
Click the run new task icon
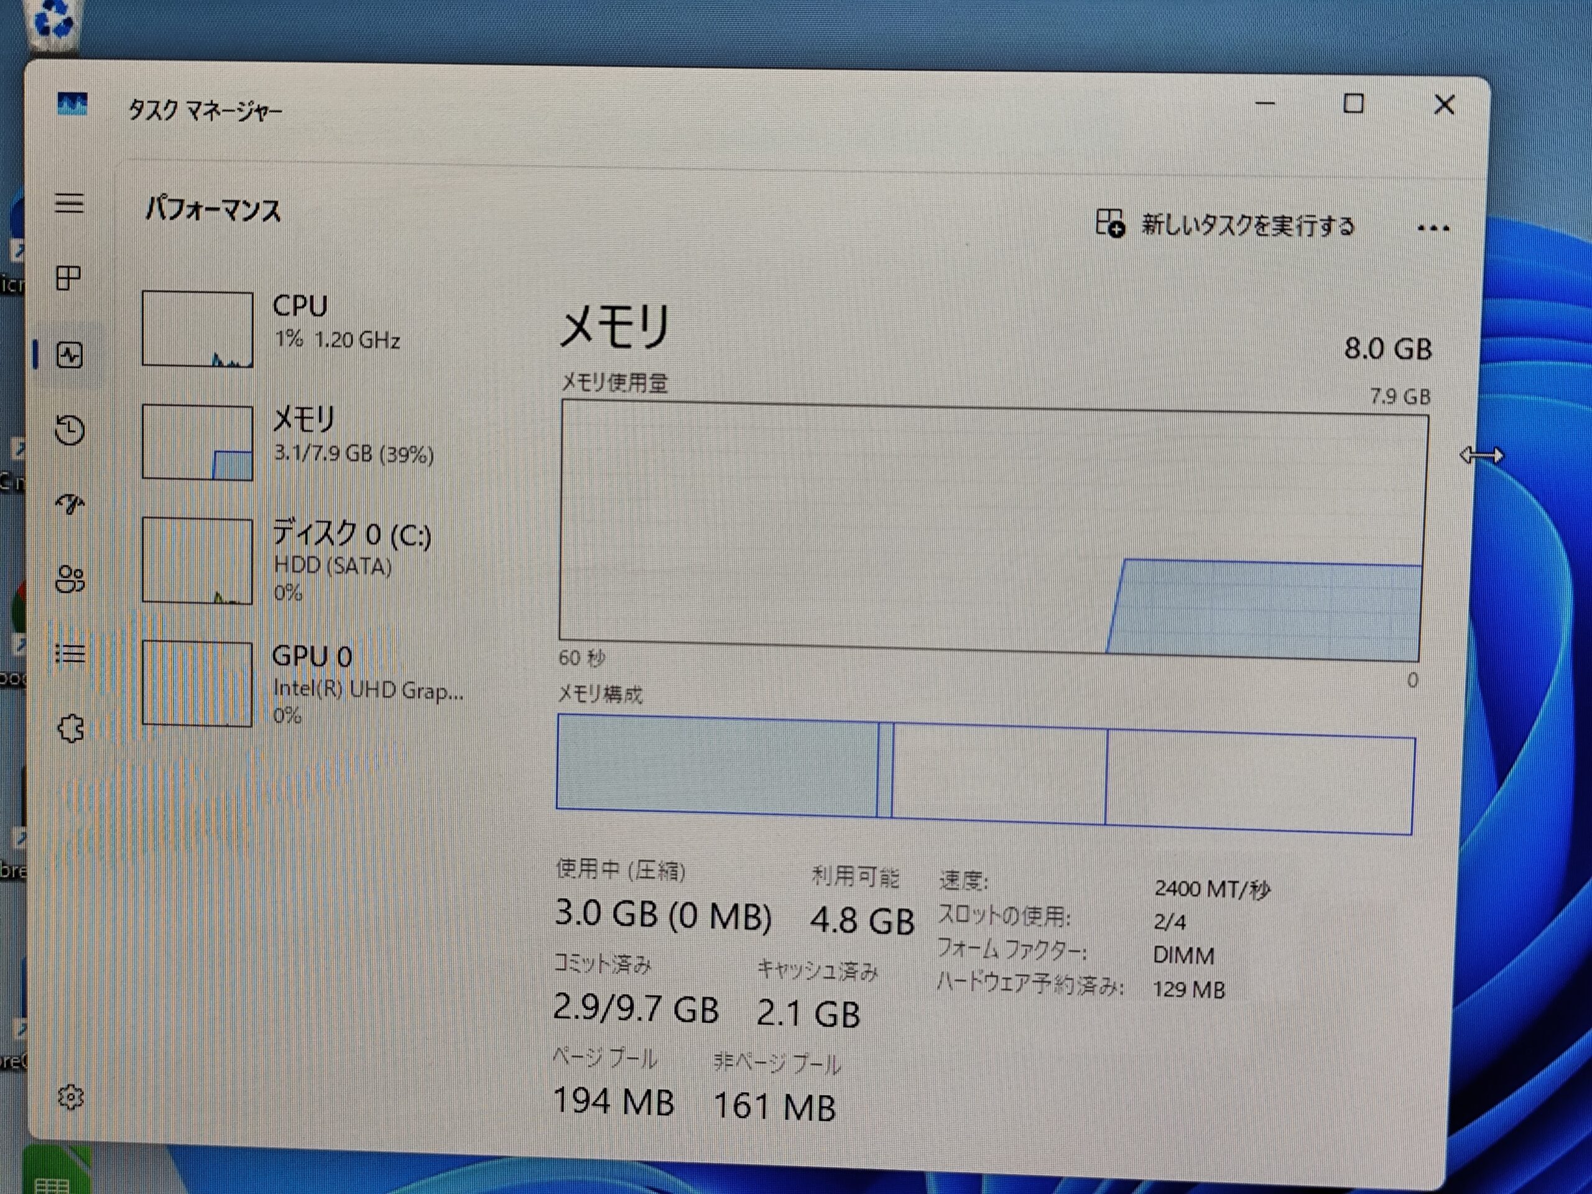[x=1110, y=223]
